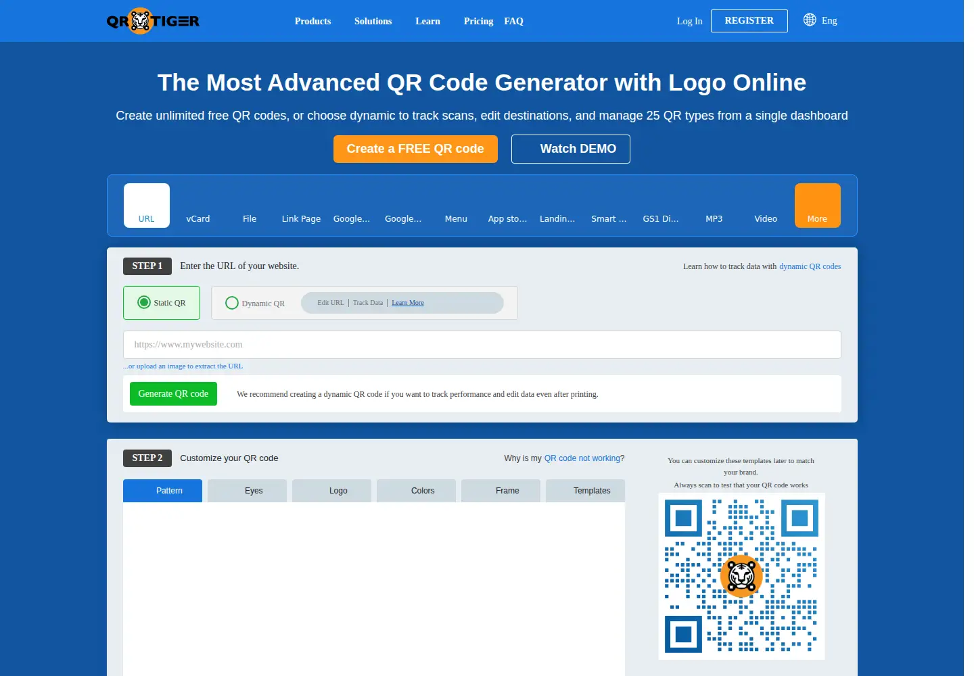This screenshot has height=676, width=974.
Task: Click the Log In link
Action: [689, 21]
